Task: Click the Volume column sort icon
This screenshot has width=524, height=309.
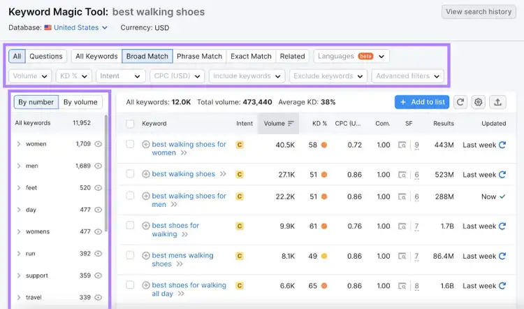Action: tap(291, 124)
